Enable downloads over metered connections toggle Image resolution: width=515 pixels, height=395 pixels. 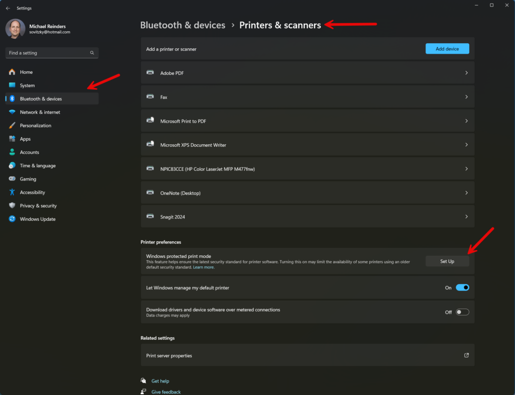click(463, 312)
